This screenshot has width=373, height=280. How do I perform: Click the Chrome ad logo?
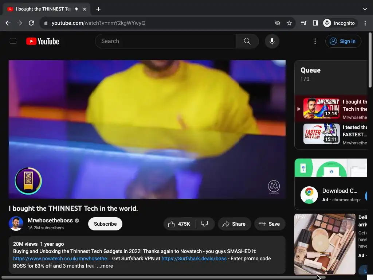point(309,195)
